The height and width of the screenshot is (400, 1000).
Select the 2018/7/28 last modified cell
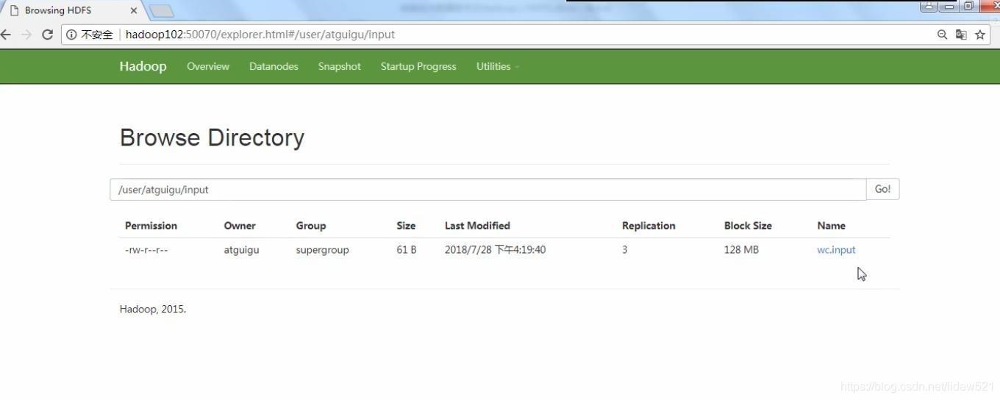495,250
